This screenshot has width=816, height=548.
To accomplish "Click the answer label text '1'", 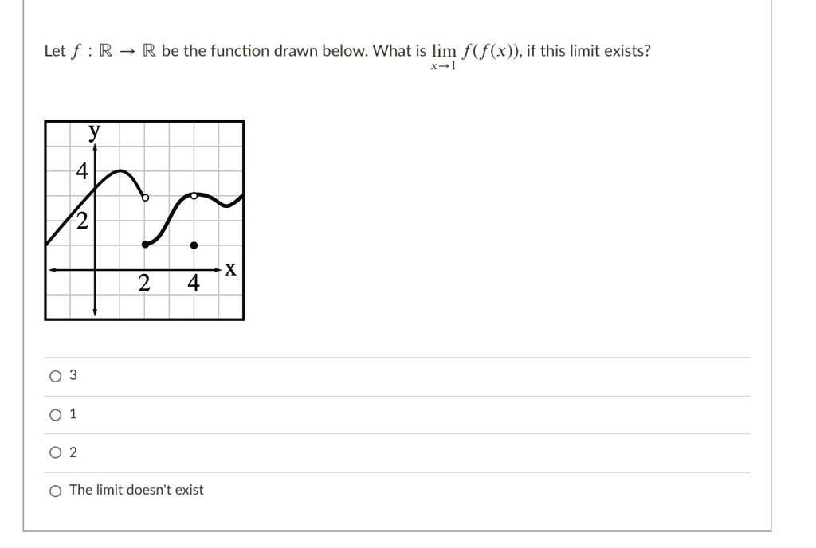I will click(72, 413).
